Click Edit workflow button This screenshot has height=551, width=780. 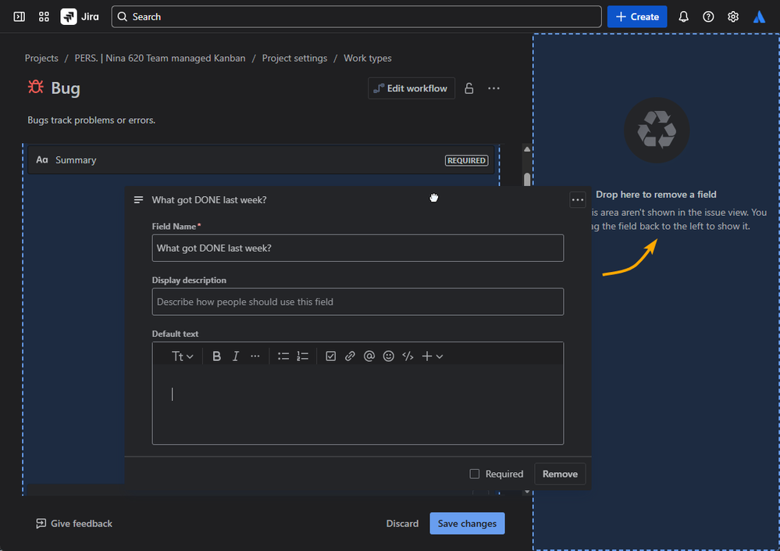coord(411,88)
